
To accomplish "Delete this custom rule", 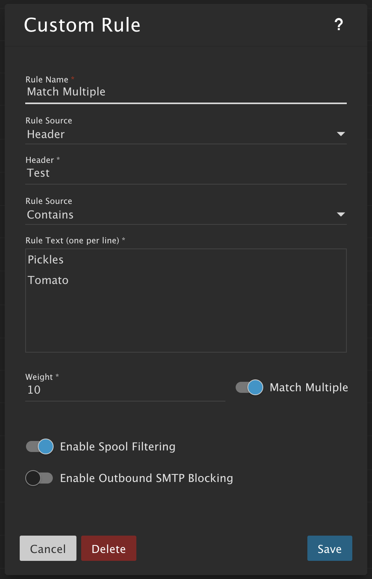I will [x=109, y=548].
